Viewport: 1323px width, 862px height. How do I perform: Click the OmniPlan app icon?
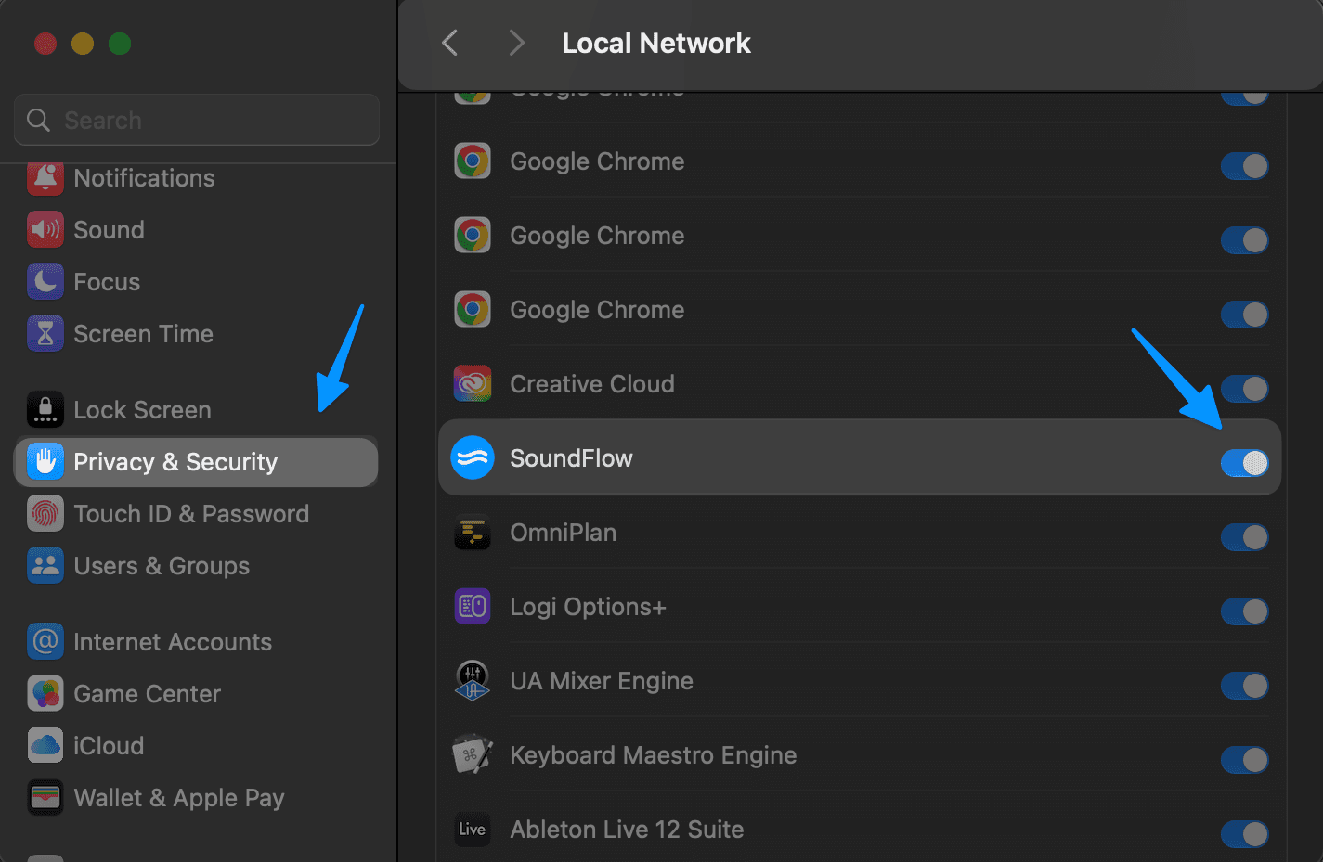pyautogui.click(x=473, y=533)
